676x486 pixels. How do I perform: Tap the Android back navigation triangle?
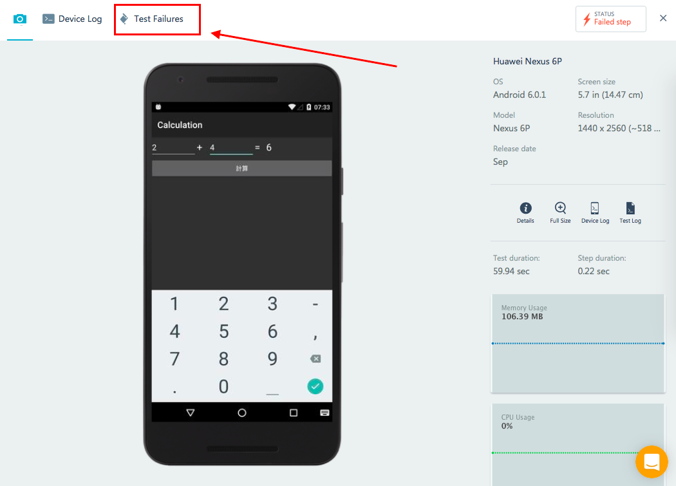click(190, 413)
